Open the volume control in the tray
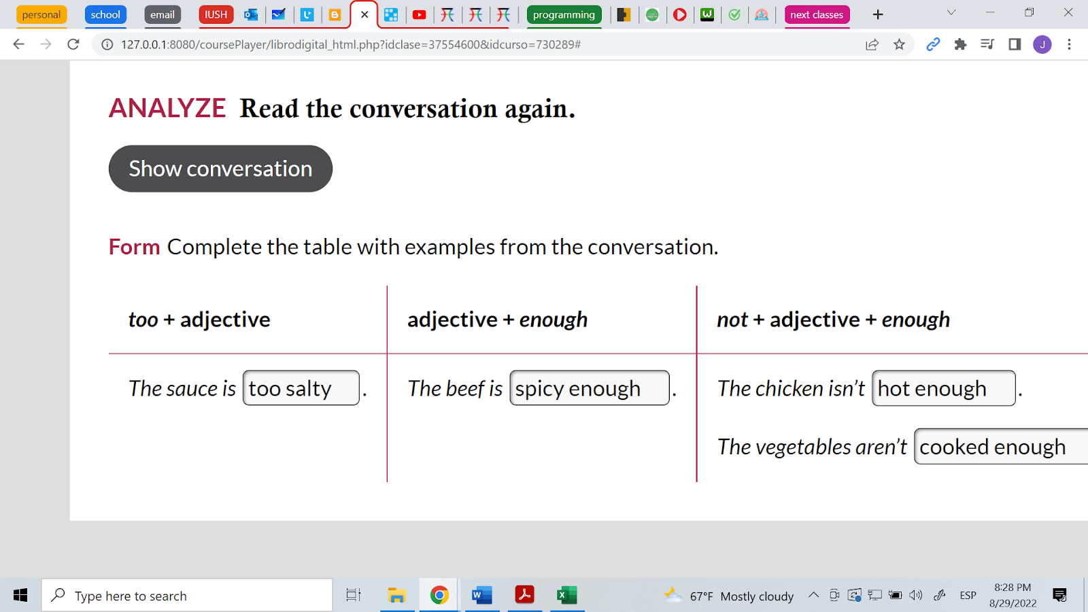Screen dimensions: 1088x612 coord(916,595)
